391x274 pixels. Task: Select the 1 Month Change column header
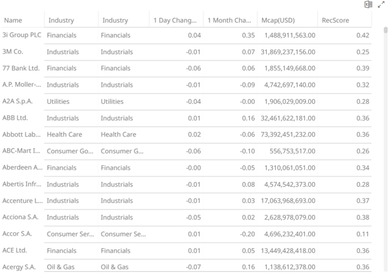229,20
